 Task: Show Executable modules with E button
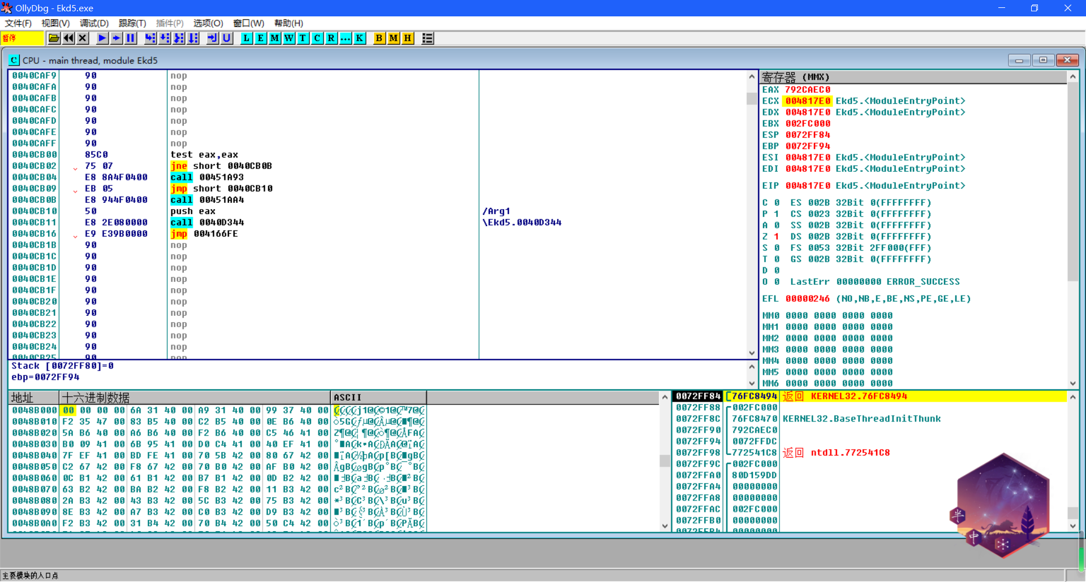pyautogui.click(x=261, y=38)
